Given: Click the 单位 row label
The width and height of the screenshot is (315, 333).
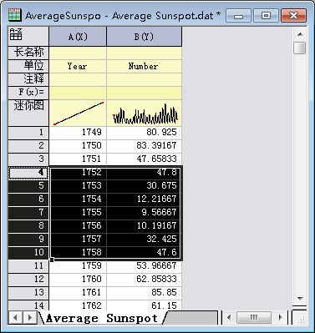Looking at the screenshot, I should [28, 66].
